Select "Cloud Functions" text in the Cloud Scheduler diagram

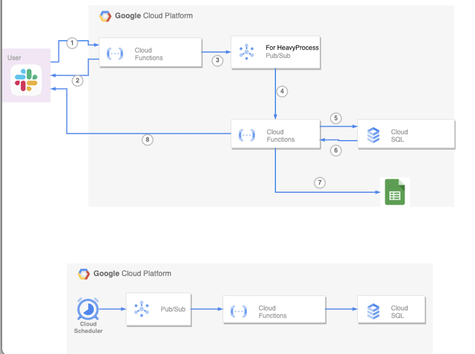pos(273,312)
